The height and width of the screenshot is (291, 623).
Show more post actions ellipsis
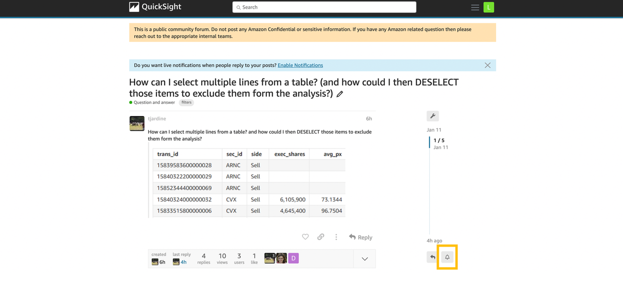pyautogui.click(x=336, y=237)
